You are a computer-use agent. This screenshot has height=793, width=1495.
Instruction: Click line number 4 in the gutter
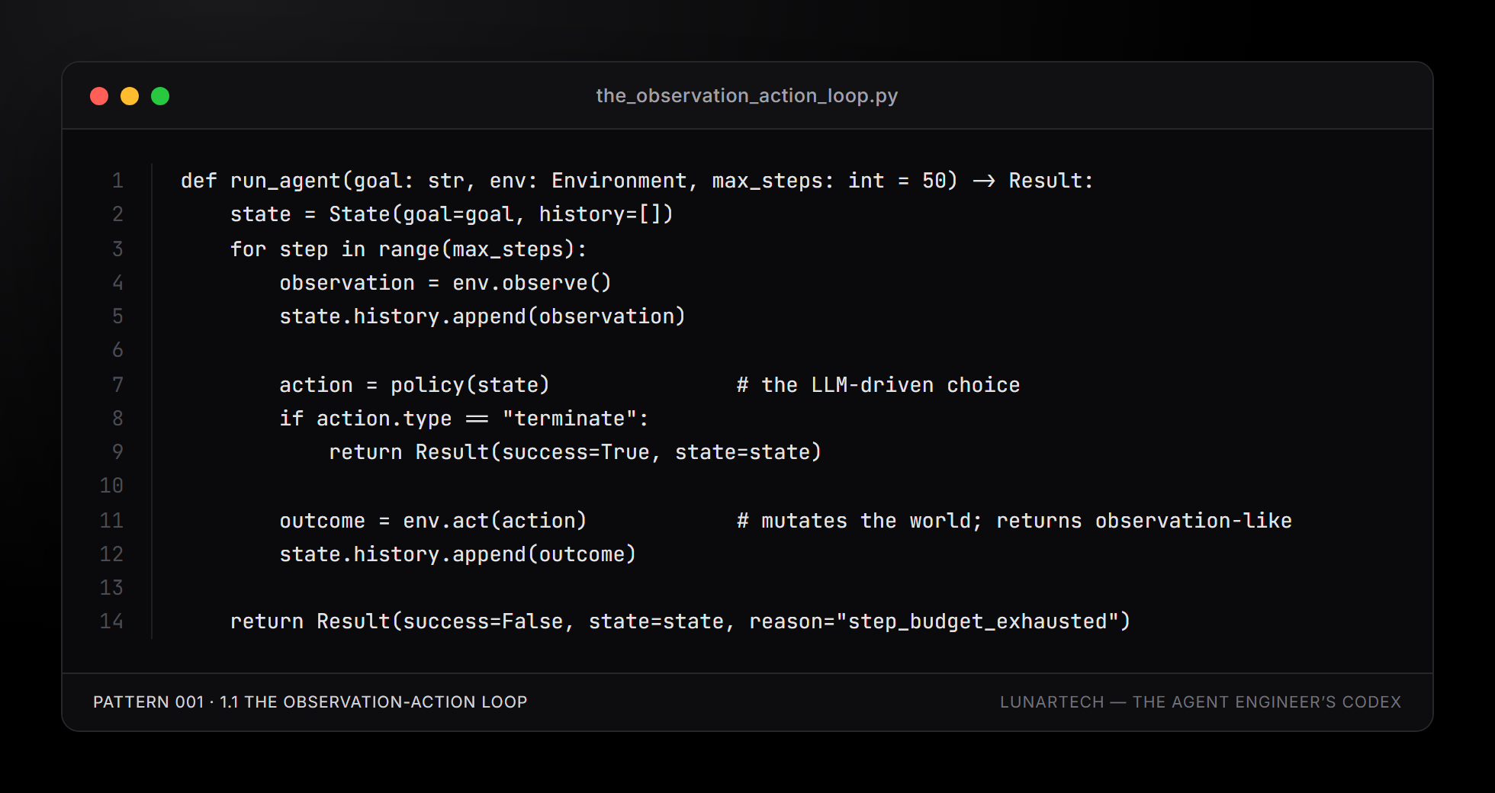[x=117, y=283]
